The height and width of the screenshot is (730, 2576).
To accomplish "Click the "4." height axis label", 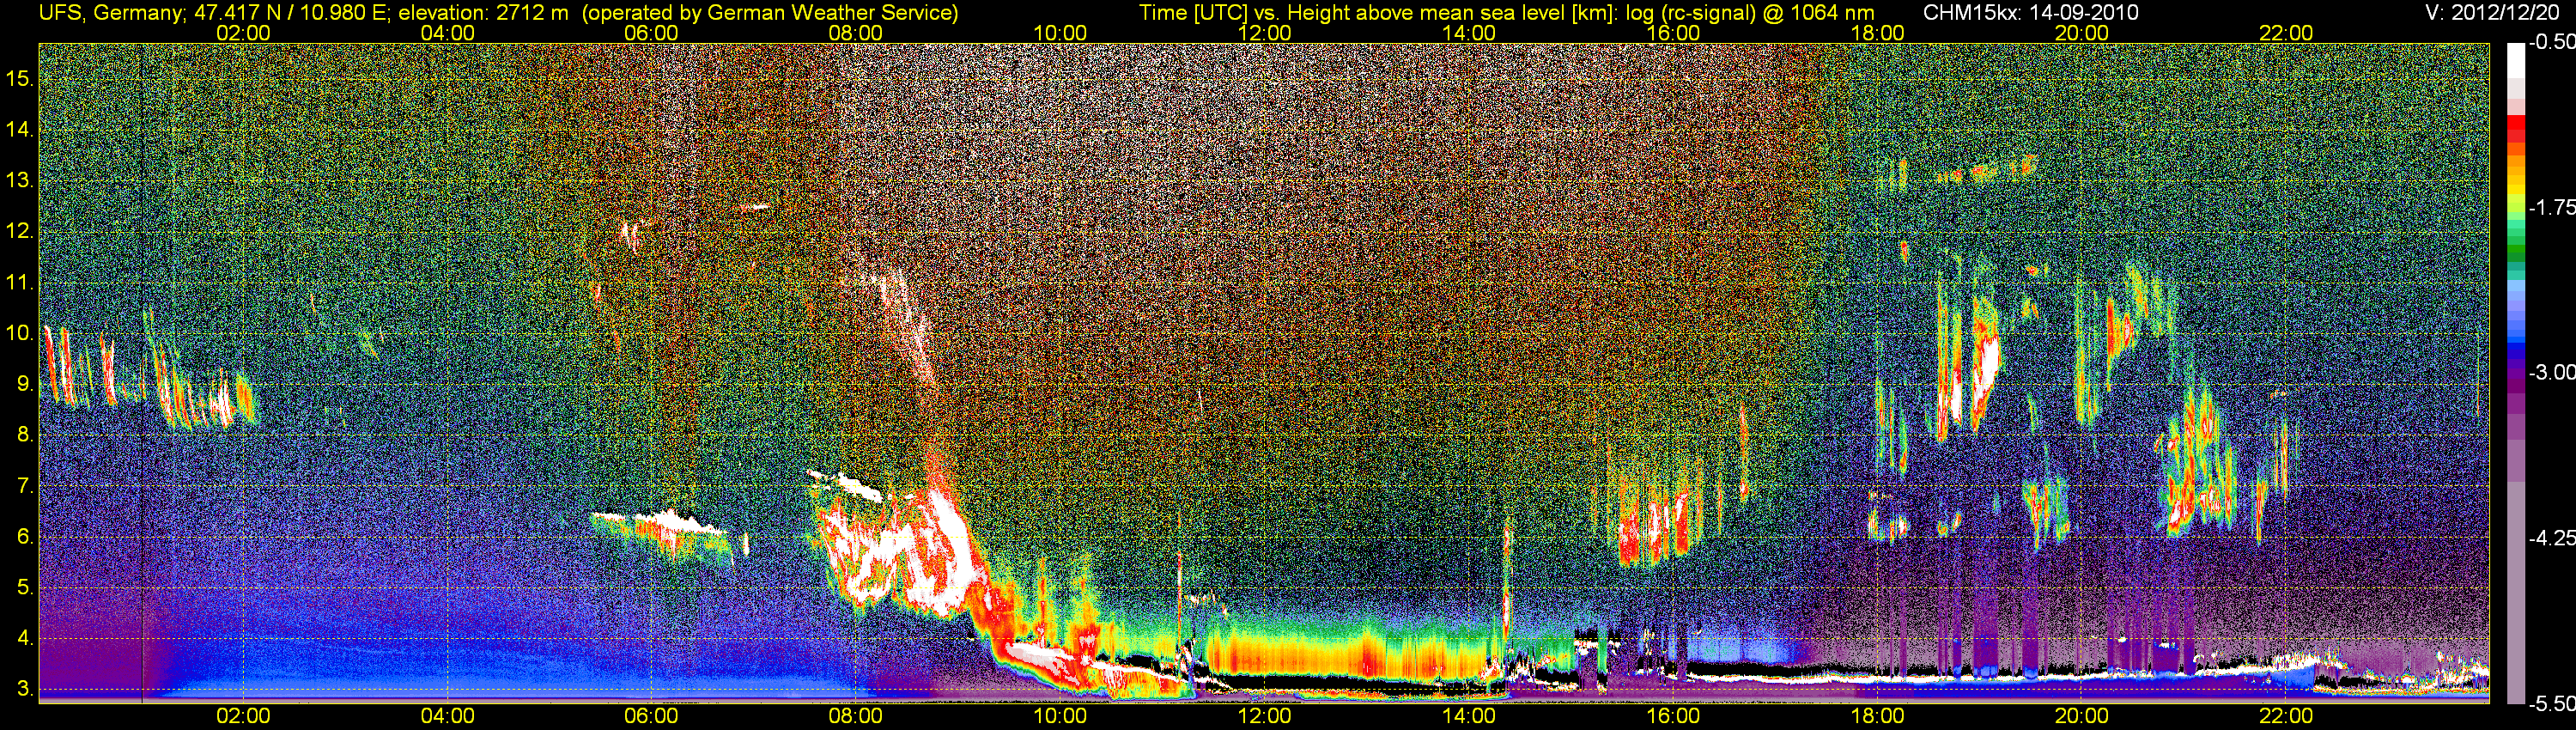I will tap(26, 638).
